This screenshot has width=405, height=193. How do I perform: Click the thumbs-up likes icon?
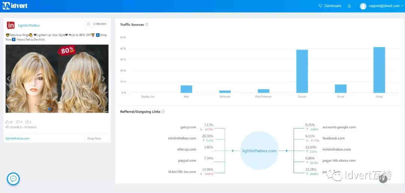[x=7, y=122]
